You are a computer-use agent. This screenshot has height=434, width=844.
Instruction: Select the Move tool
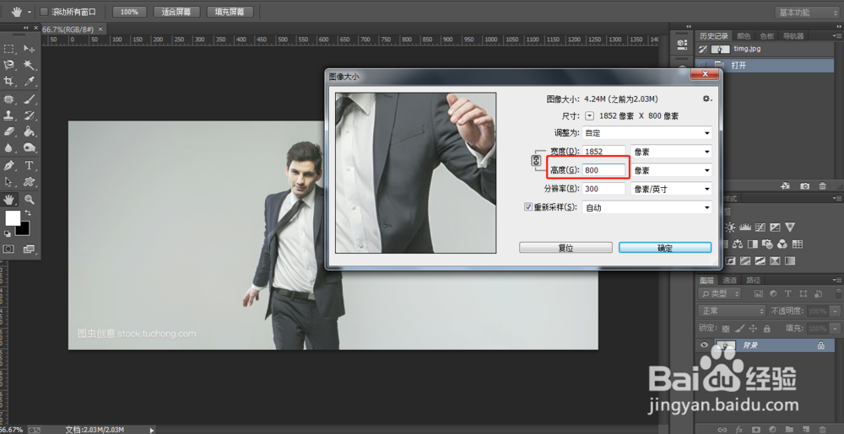click(x=29, y=49)
